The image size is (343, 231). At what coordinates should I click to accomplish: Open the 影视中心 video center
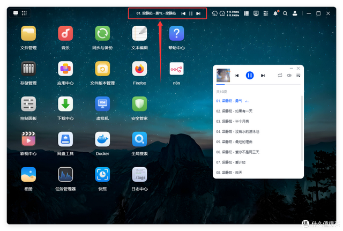tap(28, 139)
